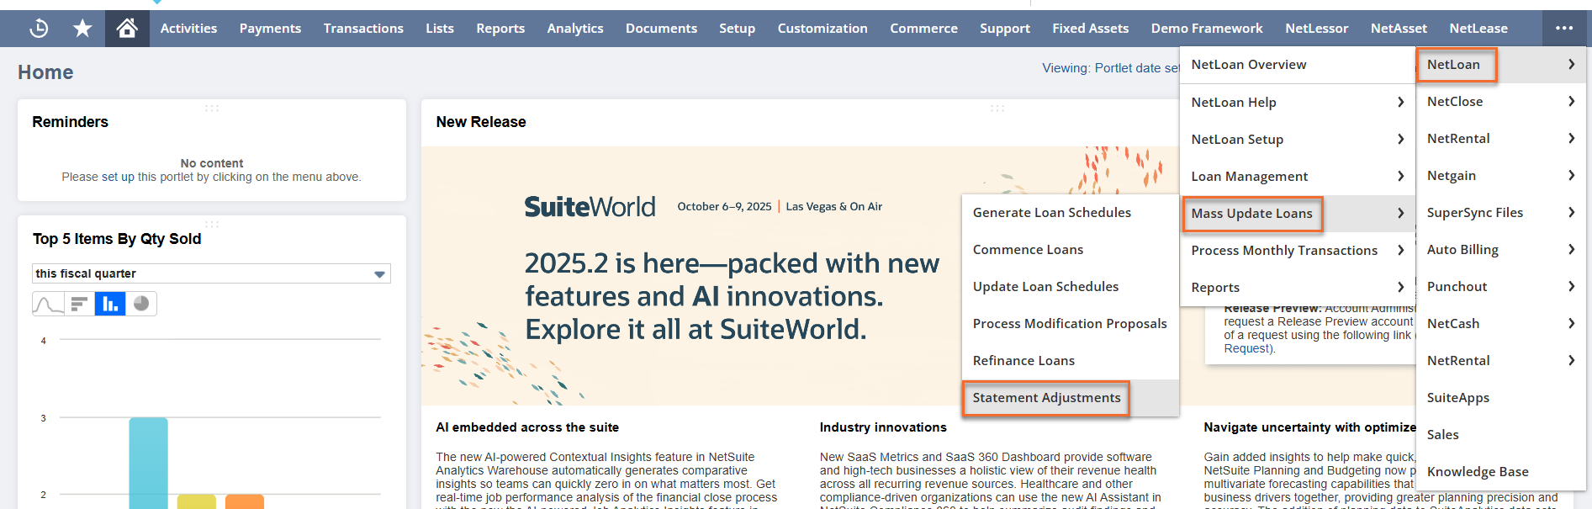The width and height of the screenshot is (1592, 509).
Task: Expand the Loan Management submenu arrow
Action: [x=1400, y=176]
